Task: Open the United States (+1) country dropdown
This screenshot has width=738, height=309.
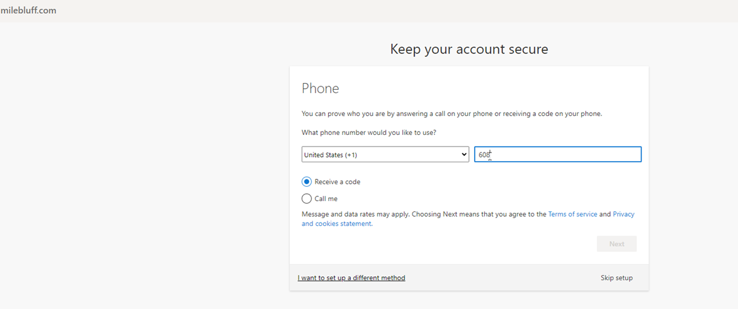Action: [x=384, y=154]
